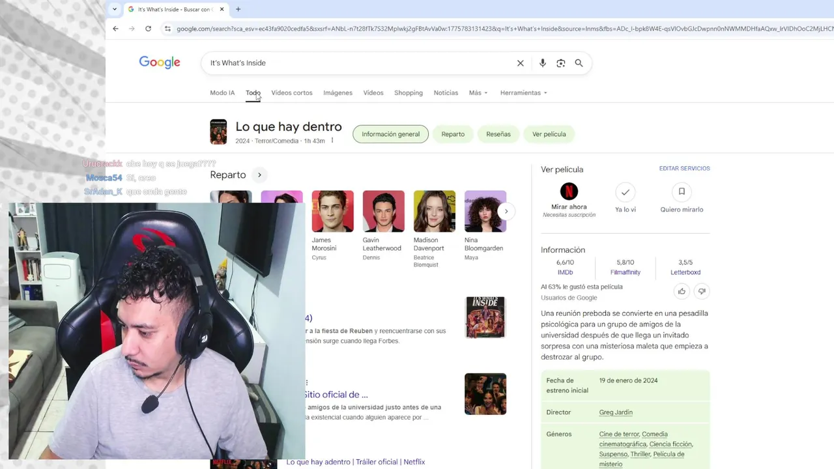The width and height of the screenshot is (834, 469).
Task: Go back with the browser back arrow
Action: tap(115, 29)
